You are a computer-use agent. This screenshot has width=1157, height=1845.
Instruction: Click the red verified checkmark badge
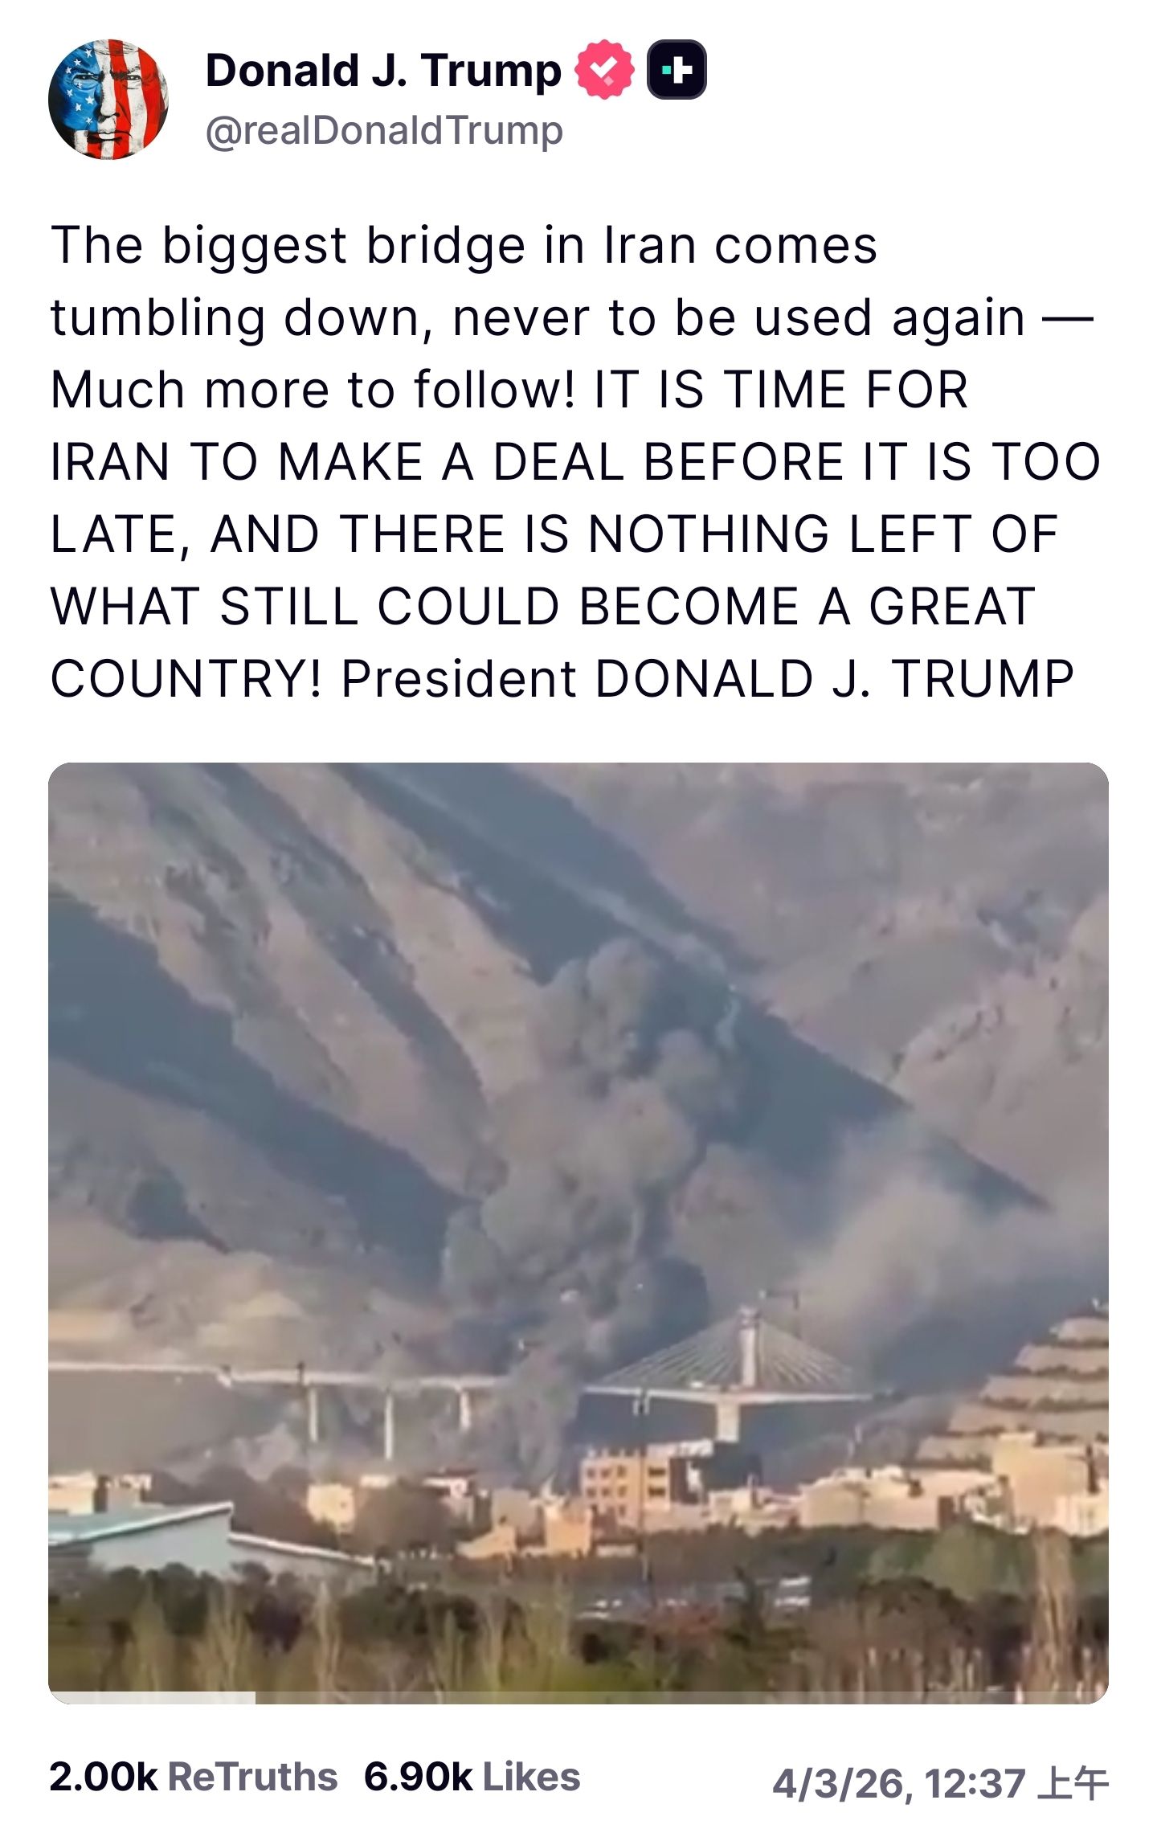point(604,70)
